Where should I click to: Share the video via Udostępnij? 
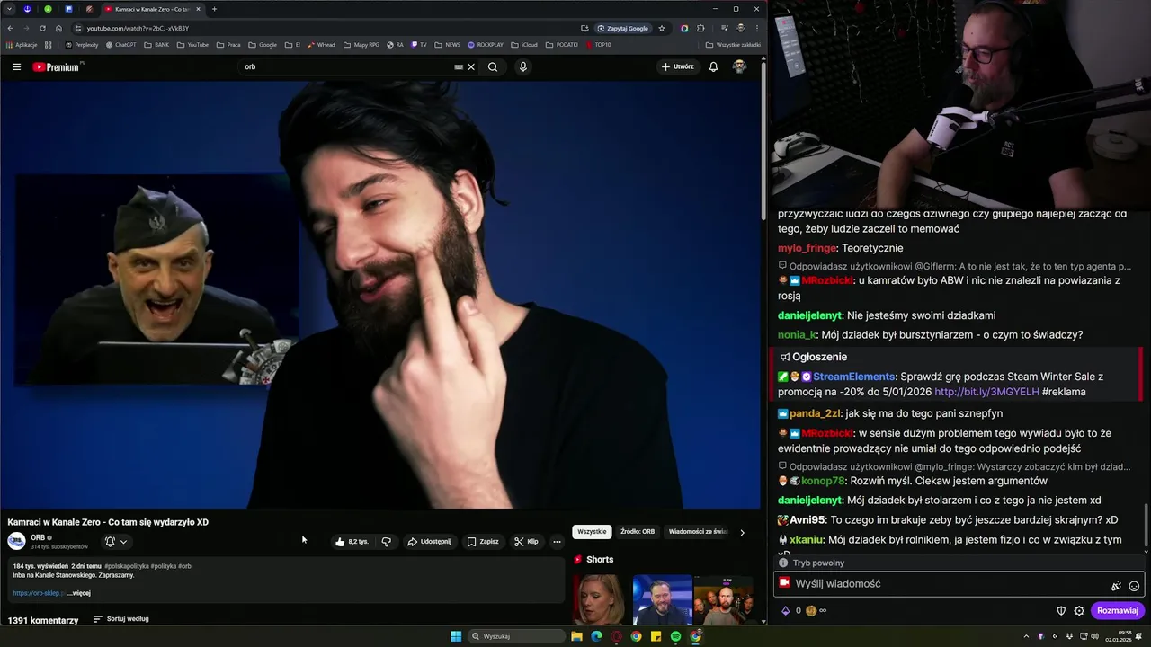[x=429, y=542]
